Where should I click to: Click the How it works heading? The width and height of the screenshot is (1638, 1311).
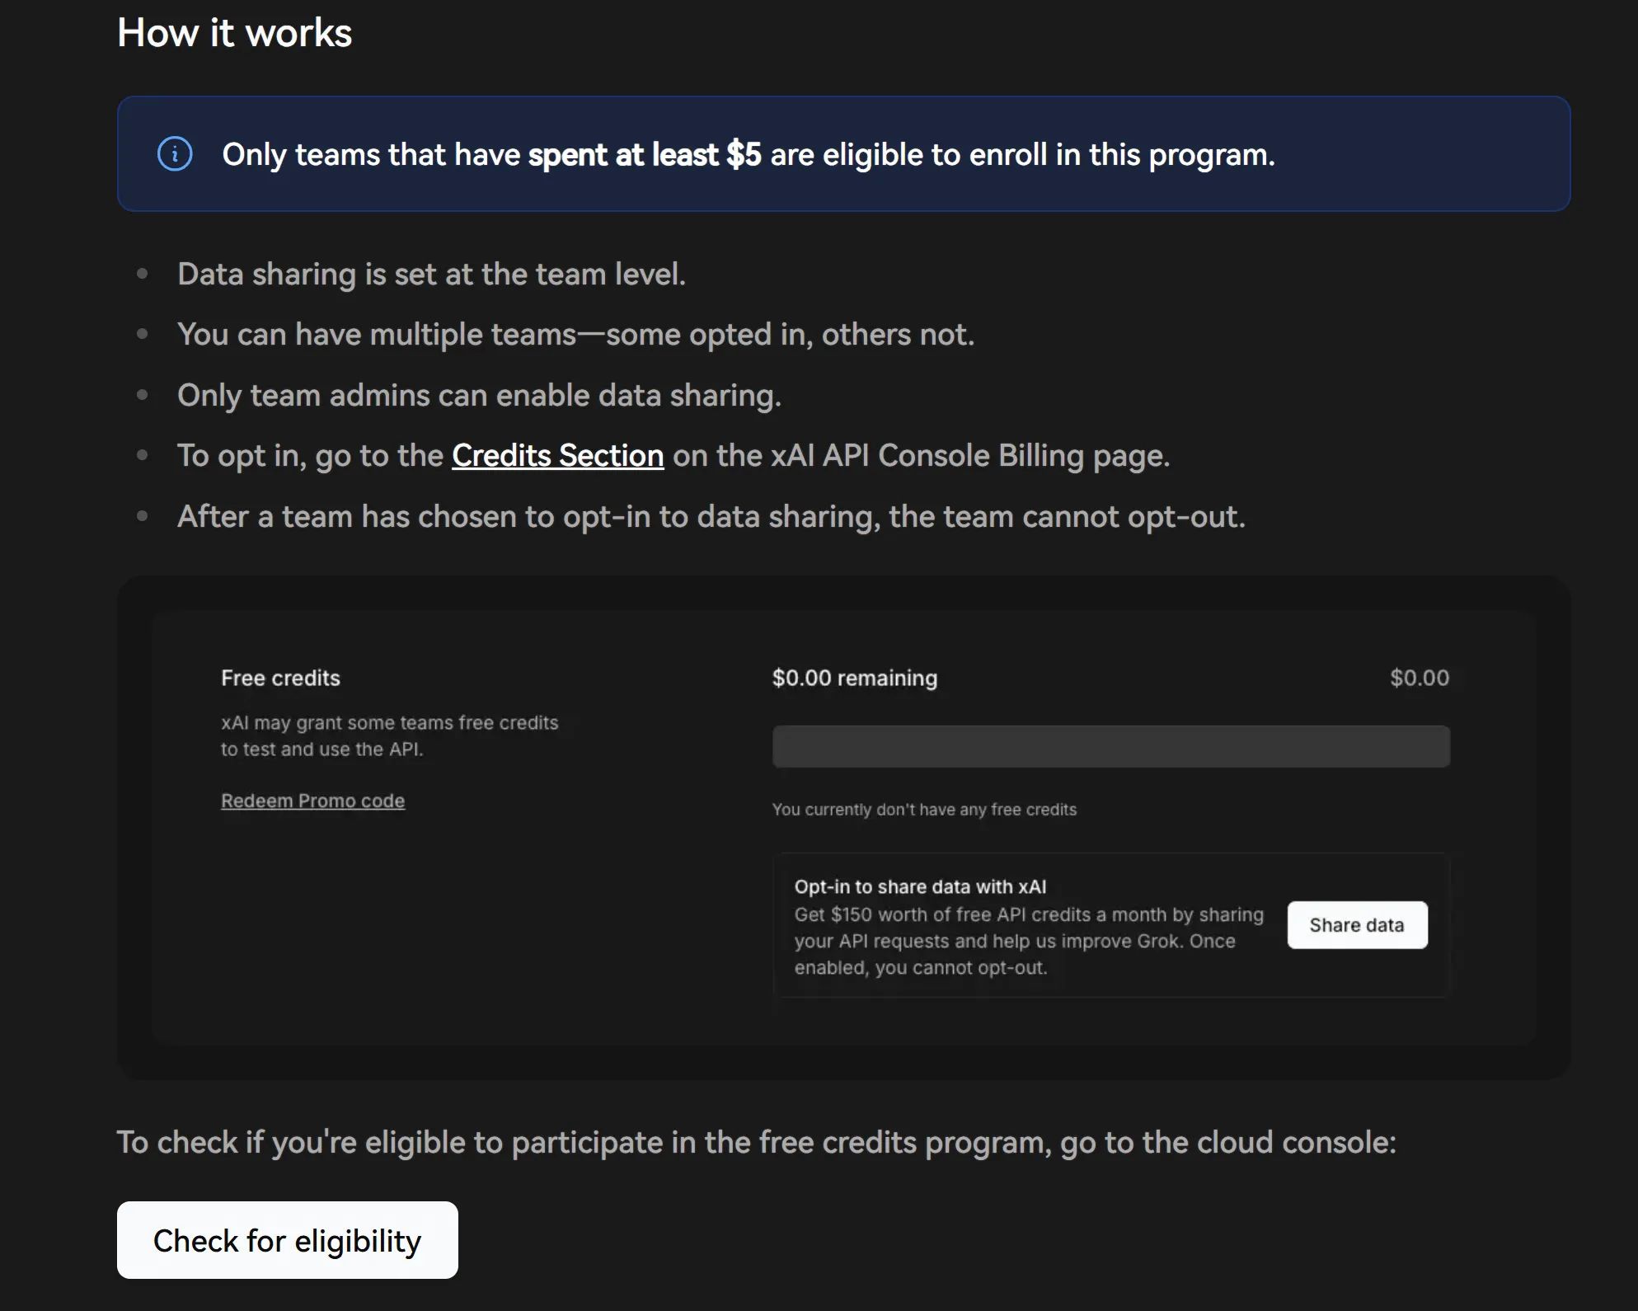pos(235,33)
